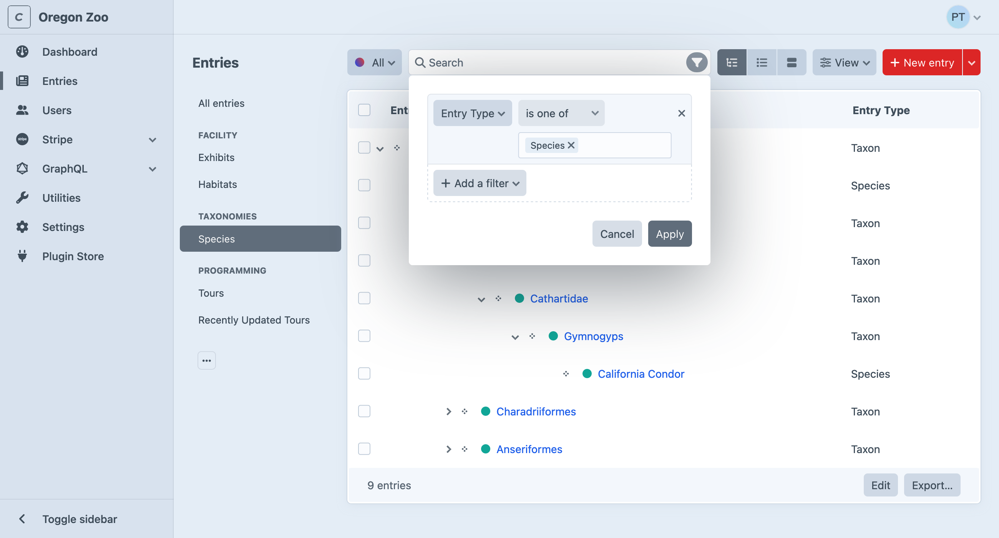Open source customization ellipsis button
Screen dimensions: 999x538
[x=206, y=360]
